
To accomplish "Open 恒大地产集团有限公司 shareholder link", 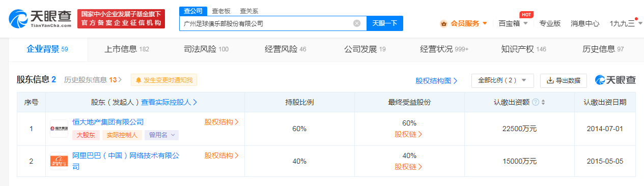I will point(108,122).
